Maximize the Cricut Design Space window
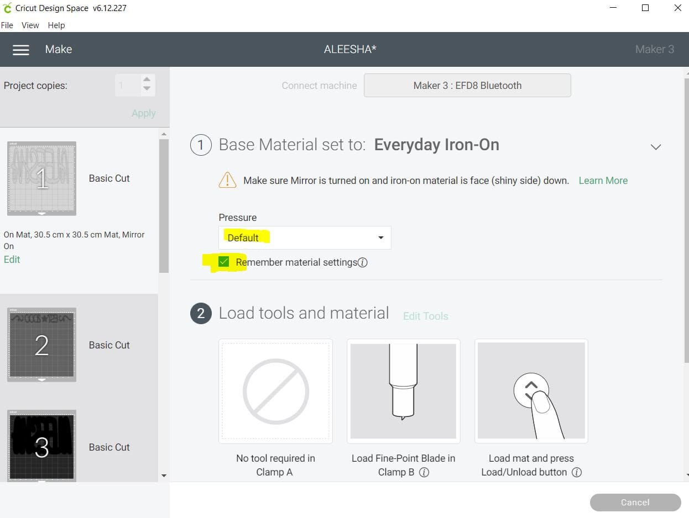The width and height of the screenshot is (689, 518). point(645,8)
